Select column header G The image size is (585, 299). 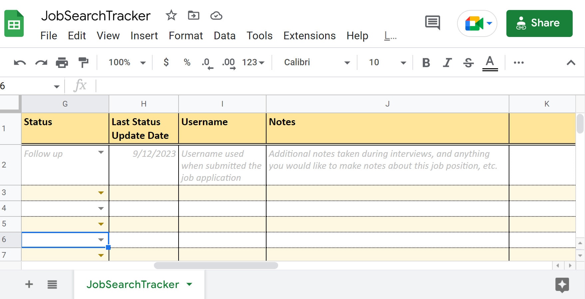[x=65, y=104]
